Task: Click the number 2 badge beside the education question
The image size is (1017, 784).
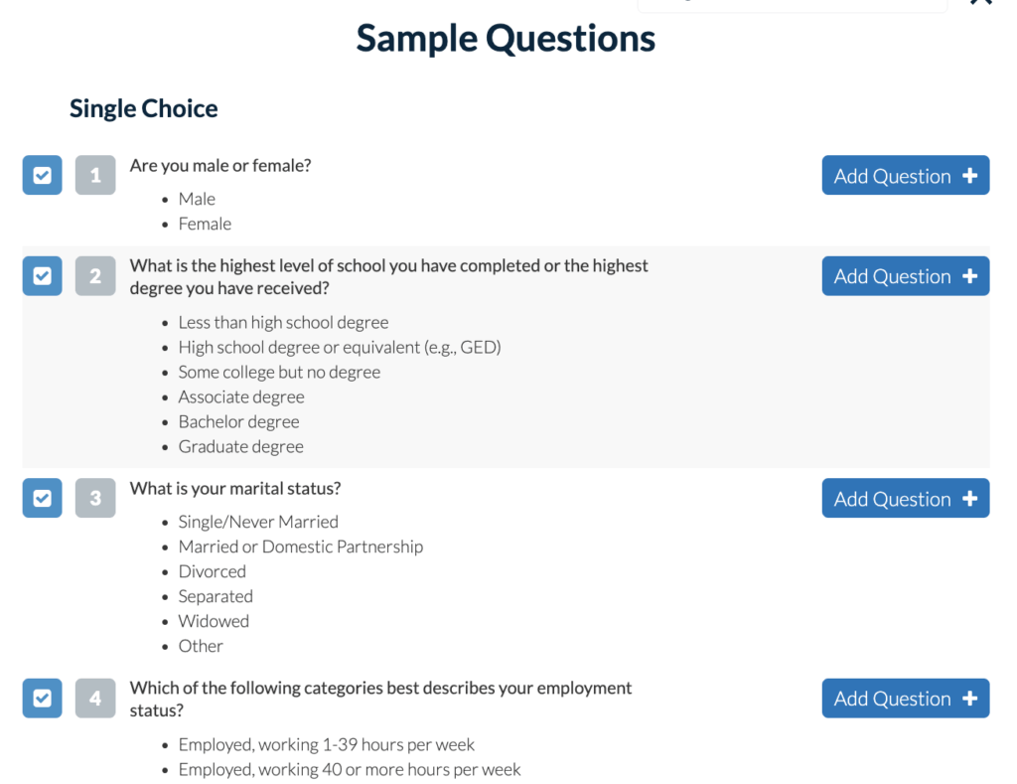Action: coord(95,275)
